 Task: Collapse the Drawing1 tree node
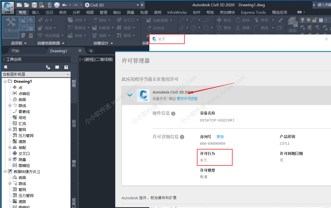pos(5,81)
